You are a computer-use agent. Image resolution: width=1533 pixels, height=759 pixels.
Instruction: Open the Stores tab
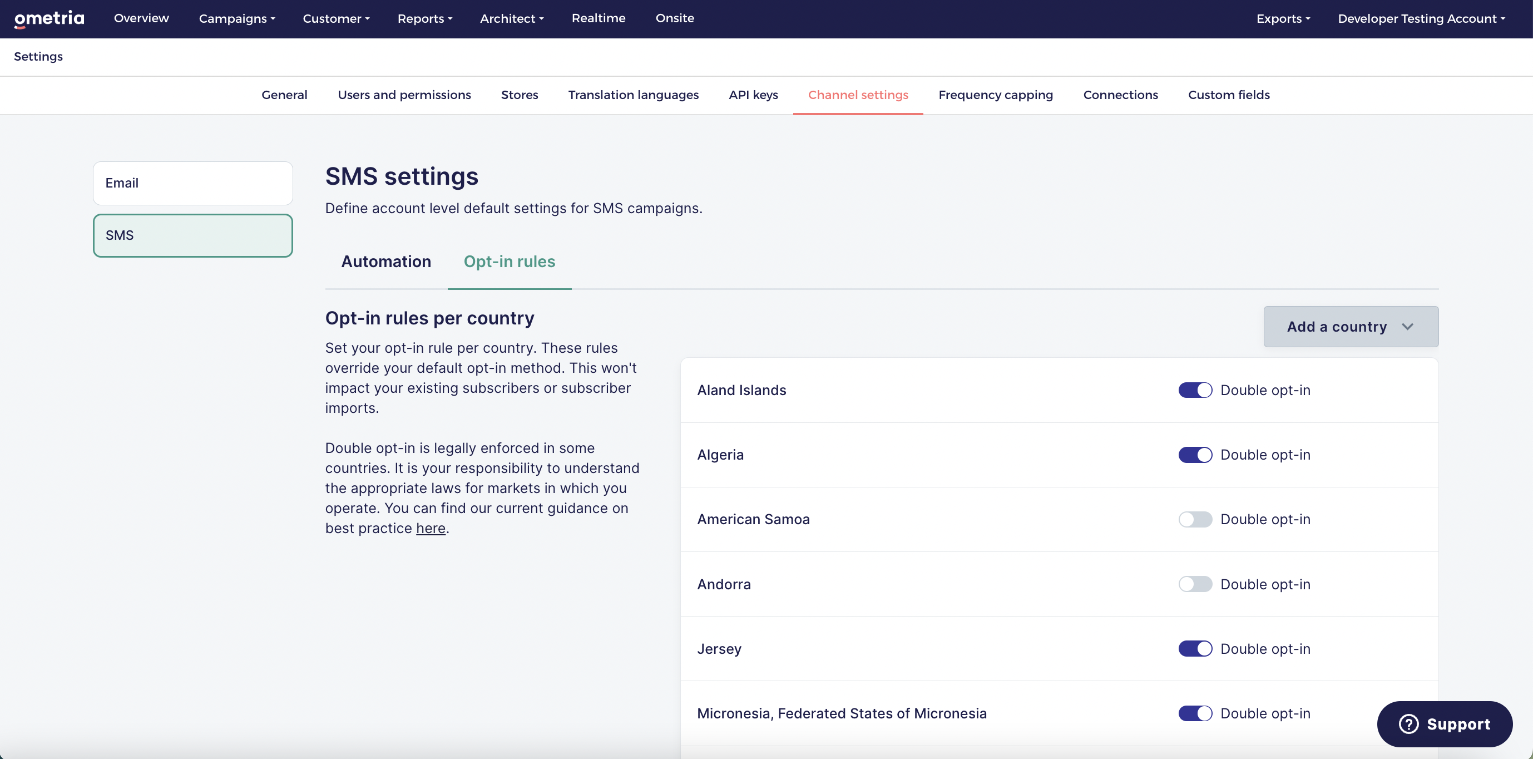pos(520,95)
